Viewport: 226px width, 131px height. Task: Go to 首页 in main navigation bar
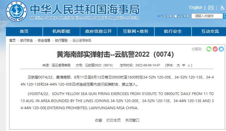pyautogui.click(x=24, y=31)
